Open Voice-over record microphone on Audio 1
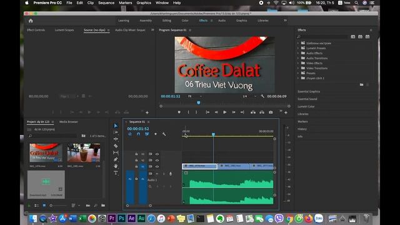This screenshot has width=400, height=225. pos(171,174)
